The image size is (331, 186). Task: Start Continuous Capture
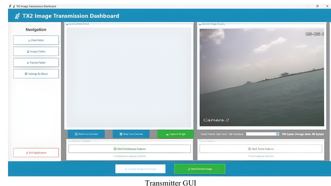click(x=130, y=149)
